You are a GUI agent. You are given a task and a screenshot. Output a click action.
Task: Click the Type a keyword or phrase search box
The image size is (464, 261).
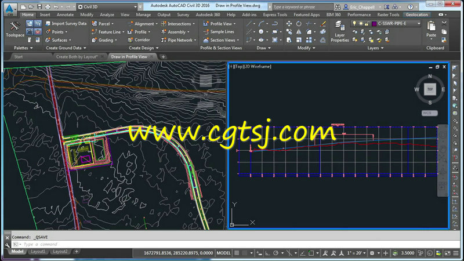(x=302, y=6)
